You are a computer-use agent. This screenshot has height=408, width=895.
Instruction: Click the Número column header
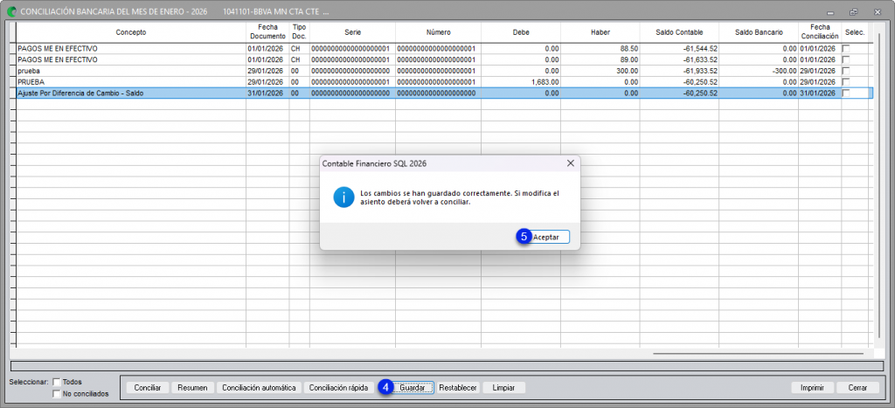438,32
